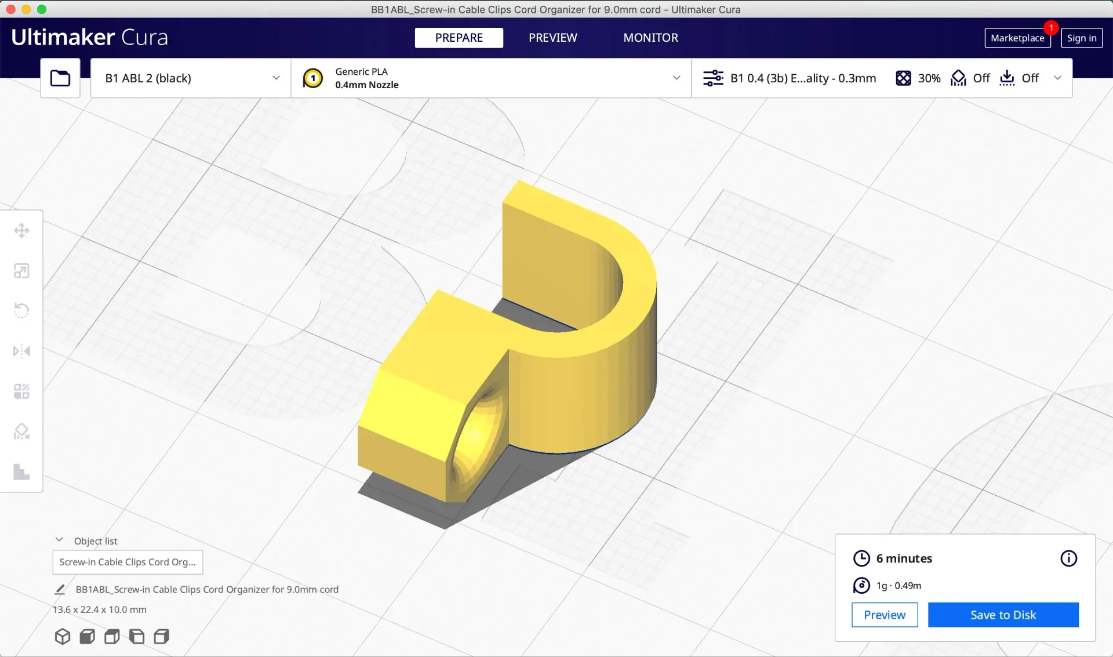The image size is (1113, 657).
Task: Expand the print settings panel chevron
Action: point(1057,78)
